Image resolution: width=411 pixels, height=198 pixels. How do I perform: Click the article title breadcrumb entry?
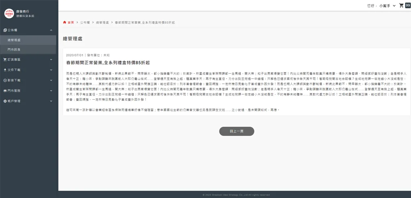pyautogui.click(x=145, y=22)
